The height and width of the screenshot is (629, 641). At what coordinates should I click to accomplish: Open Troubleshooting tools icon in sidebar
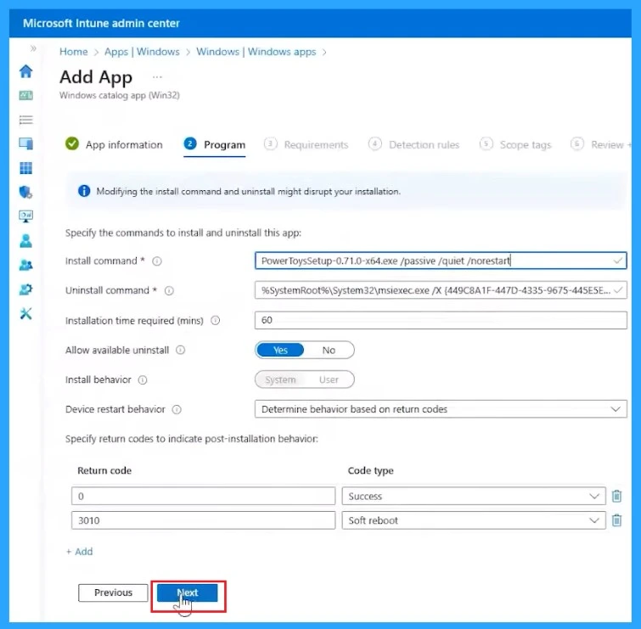(x=25, y=313)
